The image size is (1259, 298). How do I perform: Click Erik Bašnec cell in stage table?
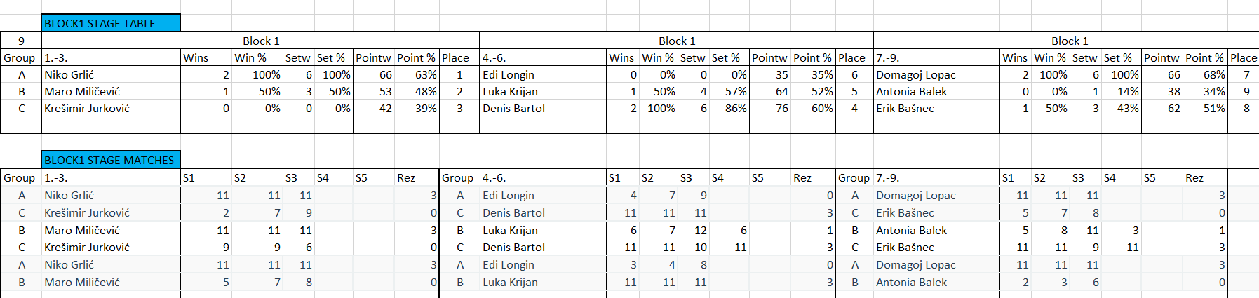[936, 108]
